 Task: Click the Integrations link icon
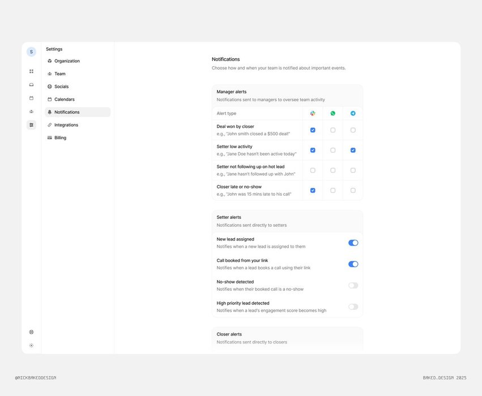pos(49,125)
